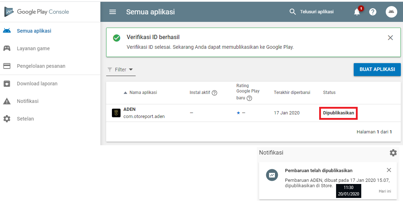Click the Pembaruan telah dipublikasikan title
The width and height of the screenshot is (403, 208).
point(319,171)
